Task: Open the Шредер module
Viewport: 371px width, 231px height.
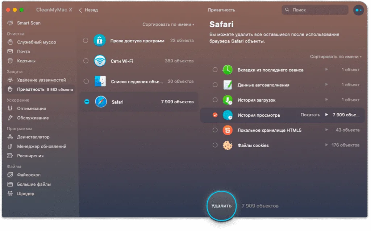Action: click(26, 194)
